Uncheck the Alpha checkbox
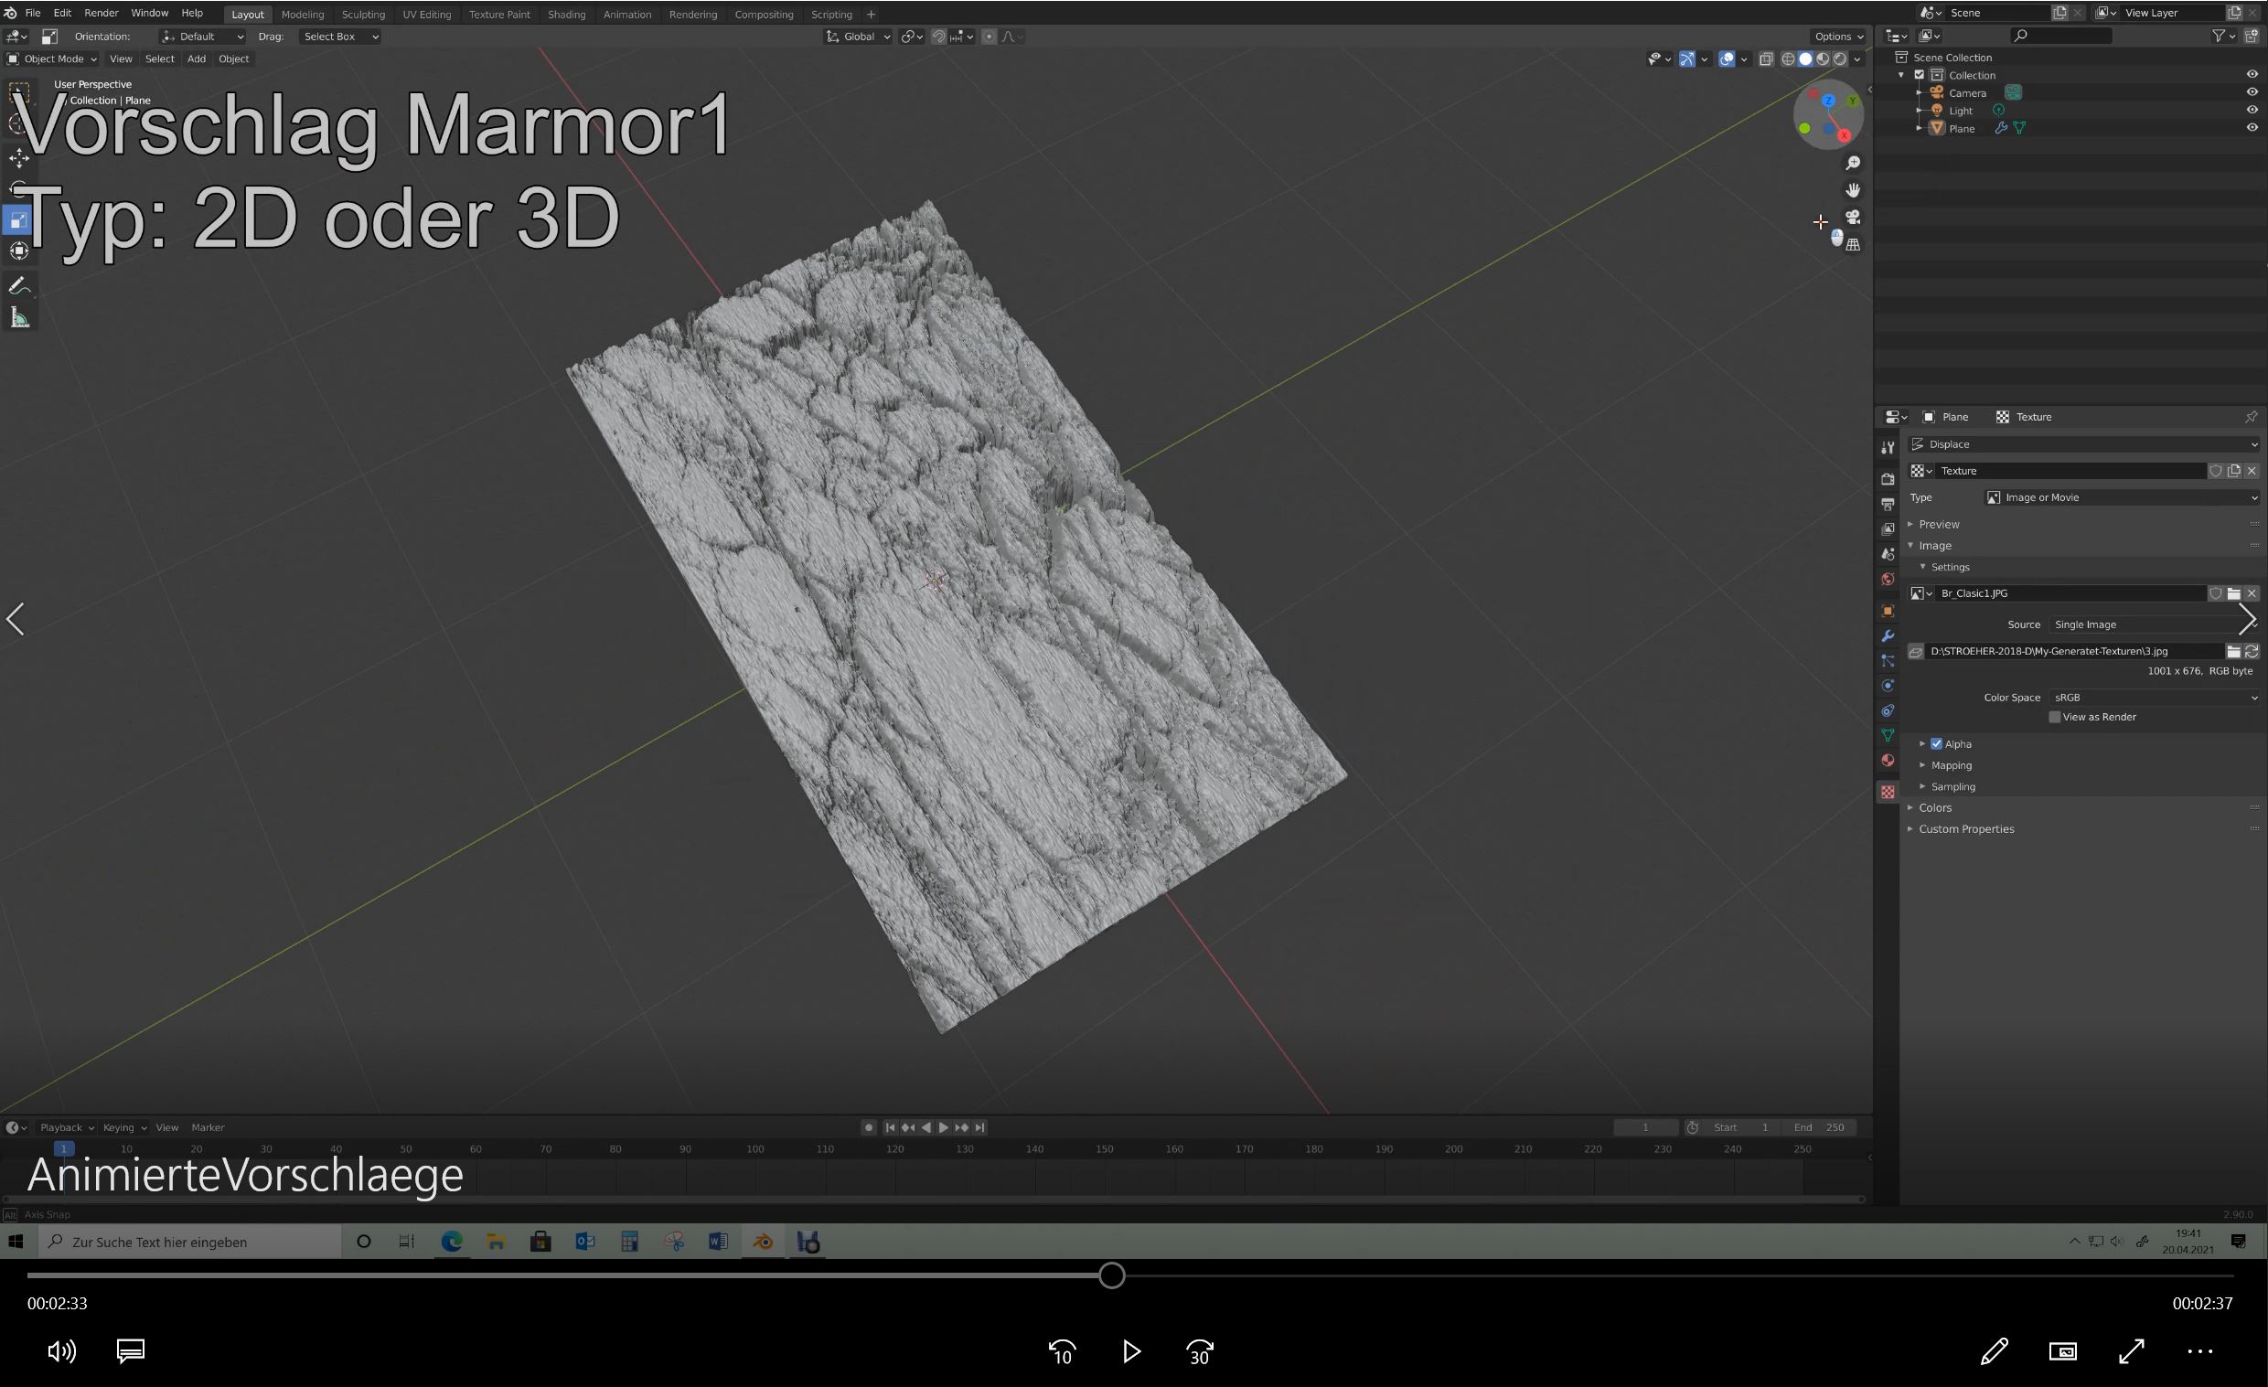The image size is (2268, 1387). tap(1937, 743)
